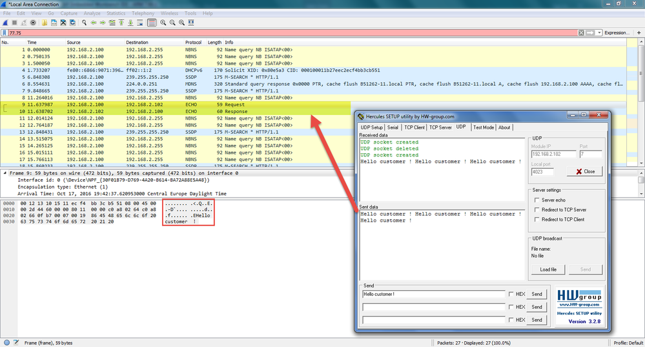Switch to Hercules TCP Client tab
The height and width of the screenshot is (347, 645).
click(415, 127)
